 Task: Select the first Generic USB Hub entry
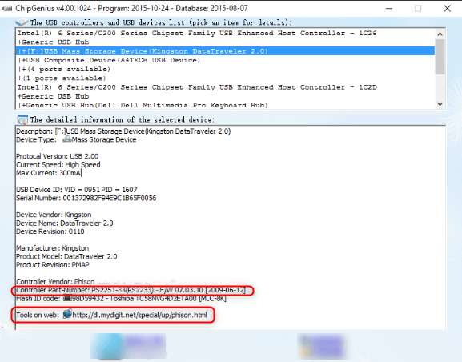pos(226,42)
